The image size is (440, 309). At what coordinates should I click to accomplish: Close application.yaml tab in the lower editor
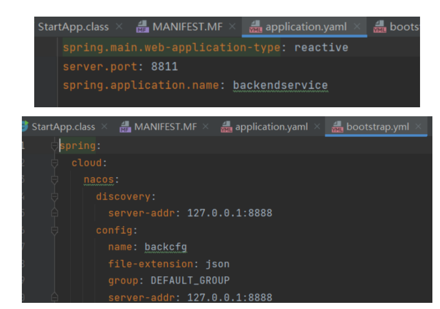(x=317, y=126)
